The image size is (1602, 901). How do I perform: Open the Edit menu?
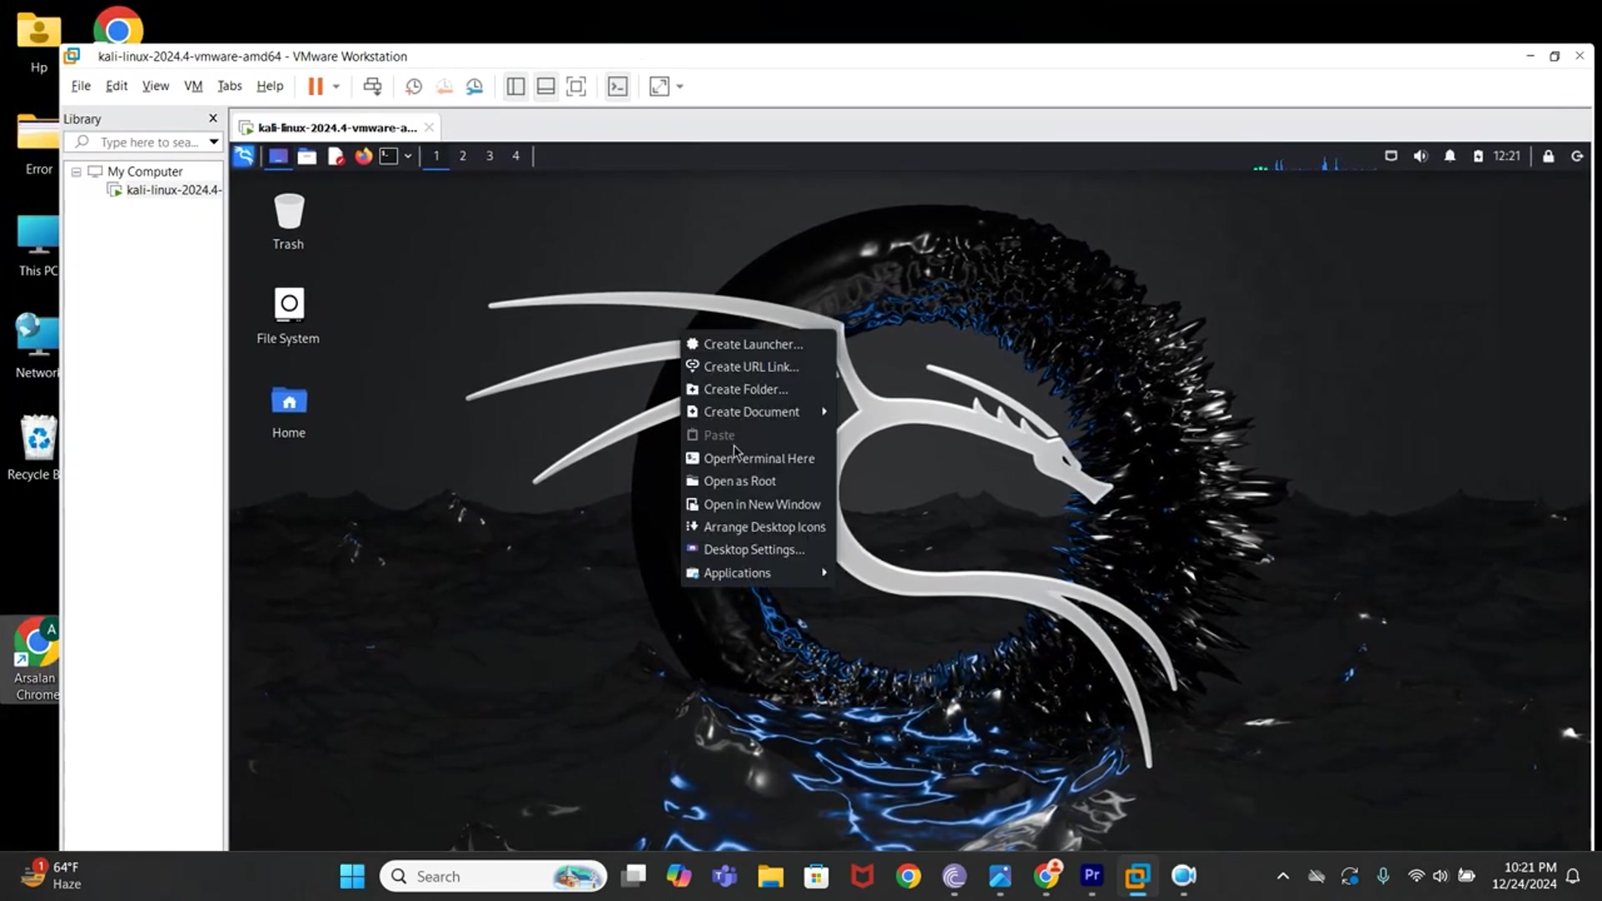[x=117, y=86]
